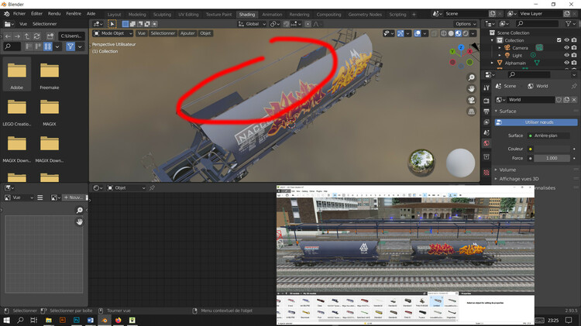Open the Tool properties tab
The width and height of the screenshot is (581, 326).
point(486,88)
